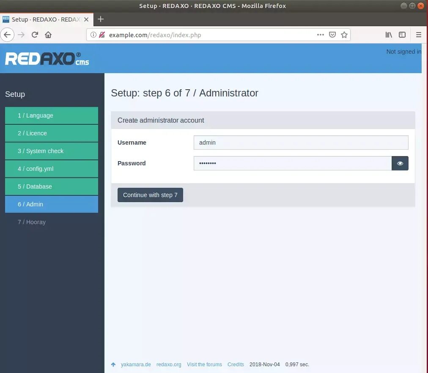Go to setup step 4 / config.yml
The width and height of the screenshot is (428, 373).
tap(52, 169)
